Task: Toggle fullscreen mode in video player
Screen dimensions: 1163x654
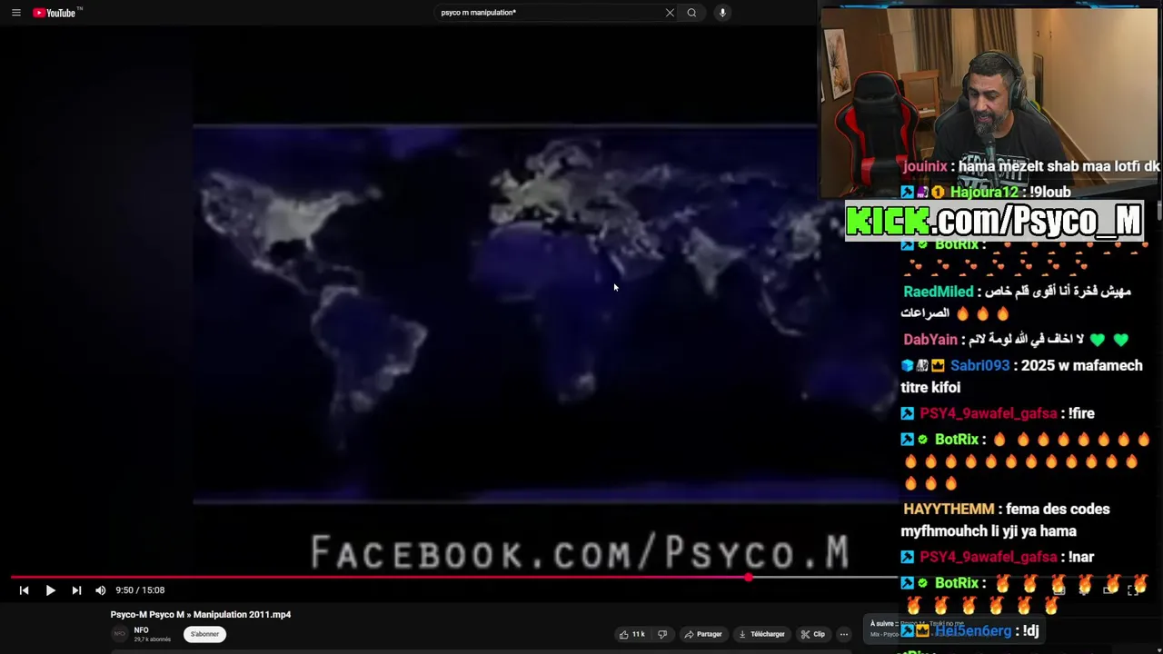Action: [x=1133, y=590]
